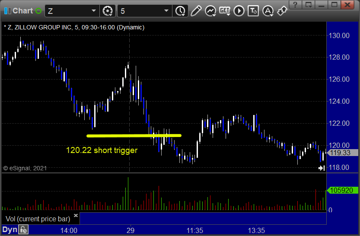Click the Chart title text

click(23, 11)
